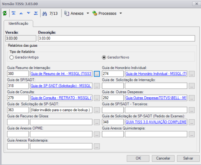Click Guia Anexos Quimioterapia description field

click(x=156, y=134)
